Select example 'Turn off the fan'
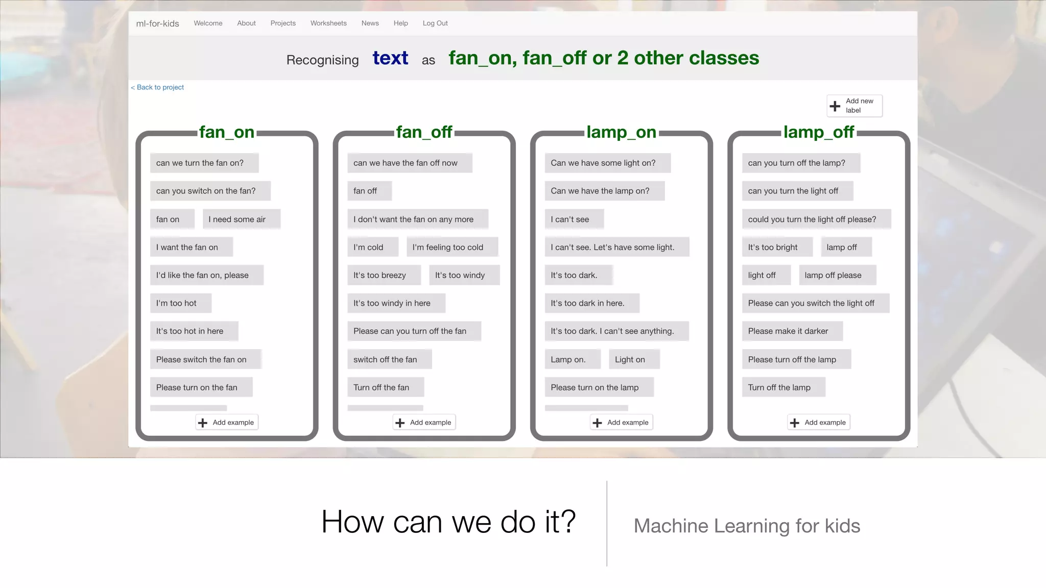The height and width of the screenshot is (588, 1046). [x=386, y=387]
